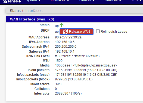The height and width of the screenshot is (103, 143).
Task: Click the green status up arrow icon
Action: pyautogui.click(x=61, y=25)
